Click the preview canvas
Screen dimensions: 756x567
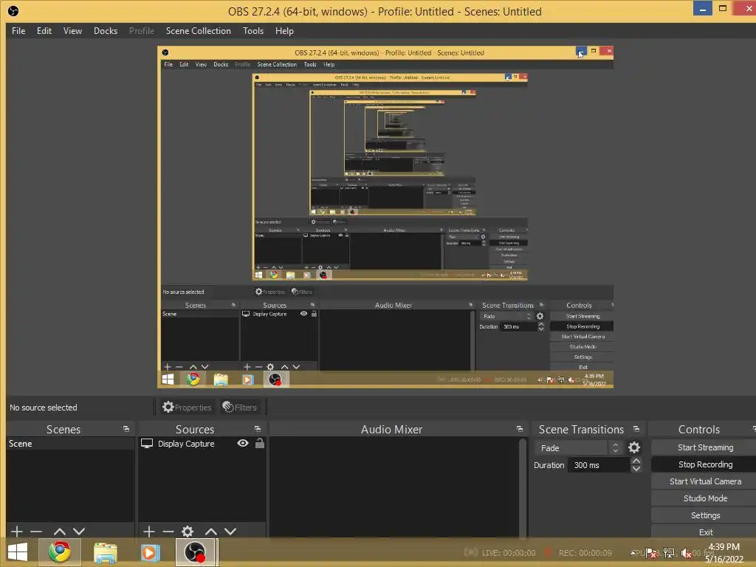point(385,217)
